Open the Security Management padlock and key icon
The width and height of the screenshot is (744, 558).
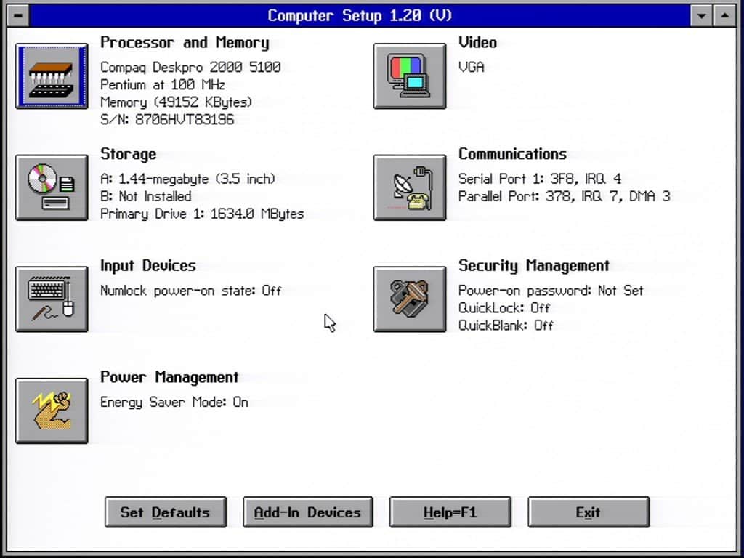pos(410,299)
